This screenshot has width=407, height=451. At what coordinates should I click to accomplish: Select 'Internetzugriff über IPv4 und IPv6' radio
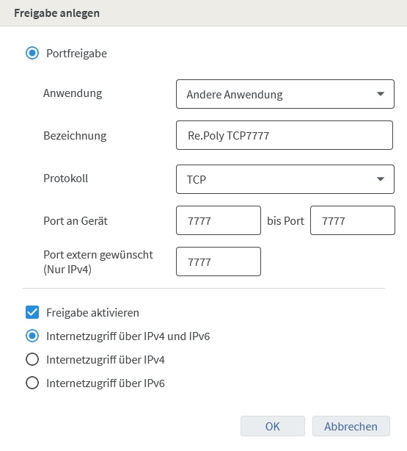point(32,336)
